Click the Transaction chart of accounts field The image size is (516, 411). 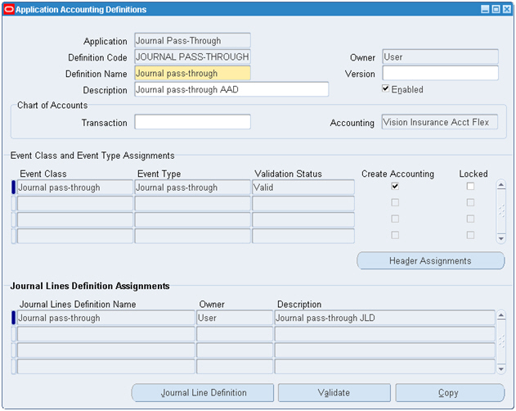pos(192,122)
